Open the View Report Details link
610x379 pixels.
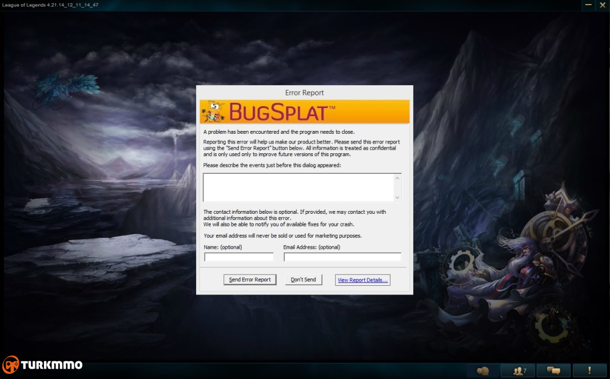(362, 280)
